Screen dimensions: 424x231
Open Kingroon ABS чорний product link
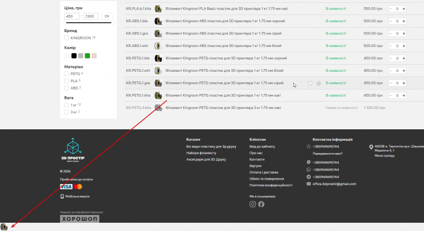click(225, 21)
